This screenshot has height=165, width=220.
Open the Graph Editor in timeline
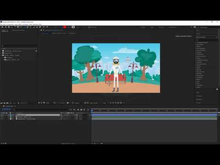[88, 110]
